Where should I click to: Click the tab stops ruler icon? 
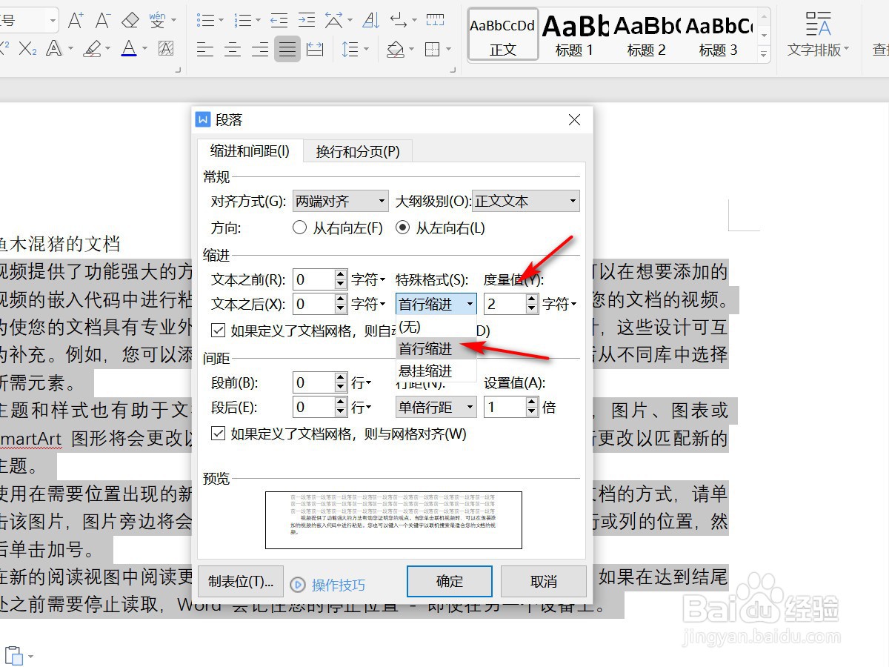point(436,20)
